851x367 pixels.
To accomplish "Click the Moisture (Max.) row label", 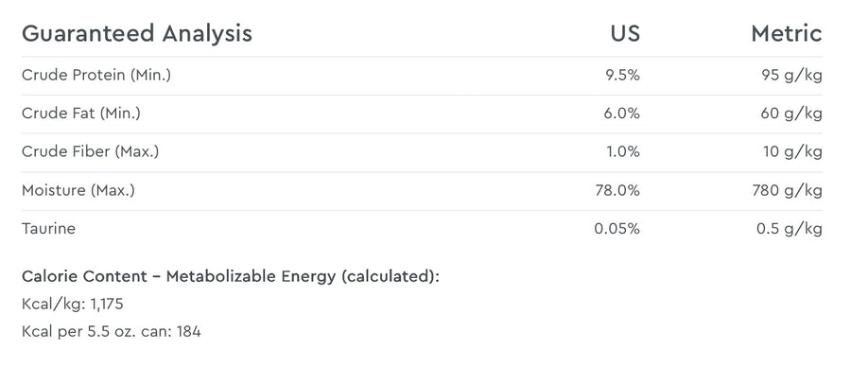I will point(78,190).
